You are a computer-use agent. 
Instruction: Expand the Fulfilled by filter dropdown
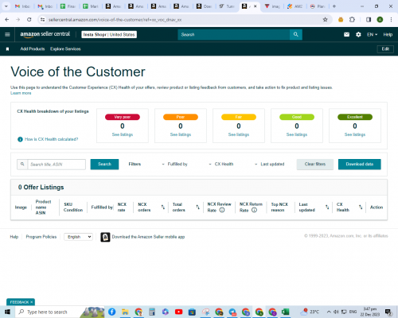point(175,164)
